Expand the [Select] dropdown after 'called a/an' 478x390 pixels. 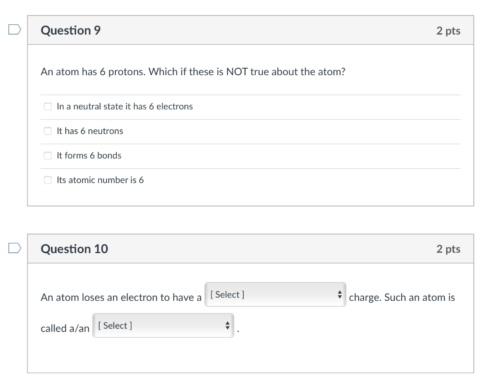click(x=162, y=326)
